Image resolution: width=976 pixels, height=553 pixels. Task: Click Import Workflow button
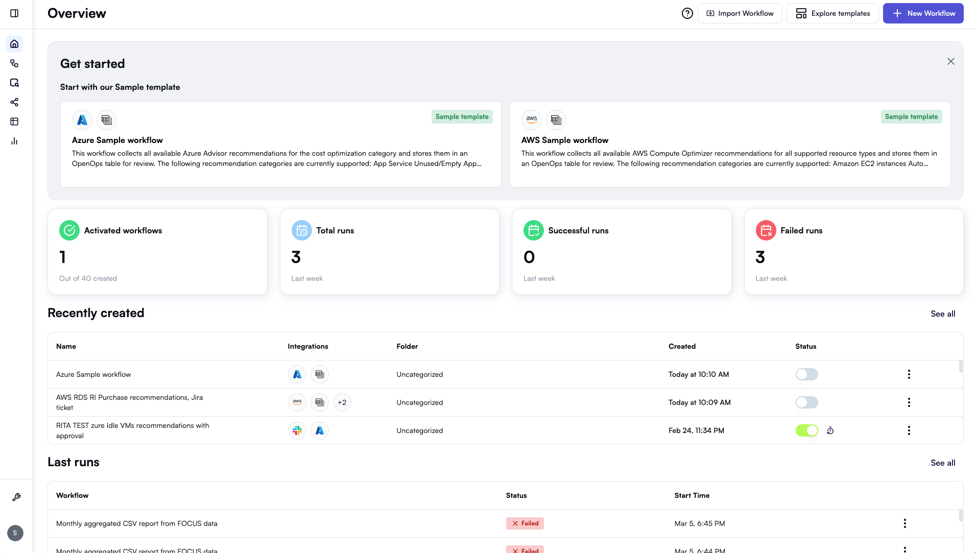coord(740,13)
